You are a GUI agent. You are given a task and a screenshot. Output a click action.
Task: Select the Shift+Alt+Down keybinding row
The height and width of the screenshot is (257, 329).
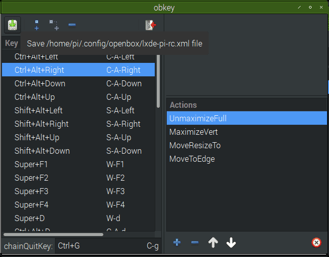point(78,151)
